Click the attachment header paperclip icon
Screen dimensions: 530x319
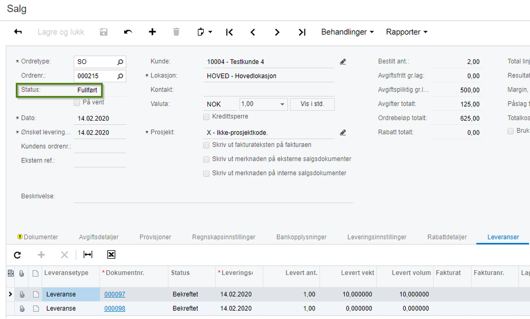pyautogui.click(x=22, y=274)
